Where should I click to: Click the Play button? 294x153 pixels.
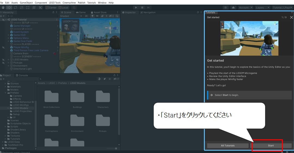pos(136,8)
